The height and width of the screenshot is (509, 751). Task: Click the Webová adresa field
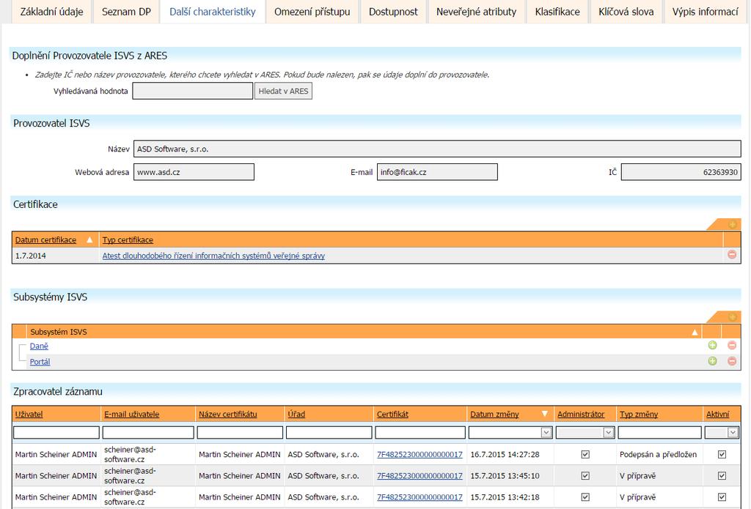194,172
